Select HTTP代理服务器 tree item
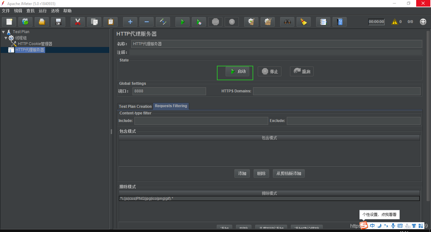 coord(30,50)
